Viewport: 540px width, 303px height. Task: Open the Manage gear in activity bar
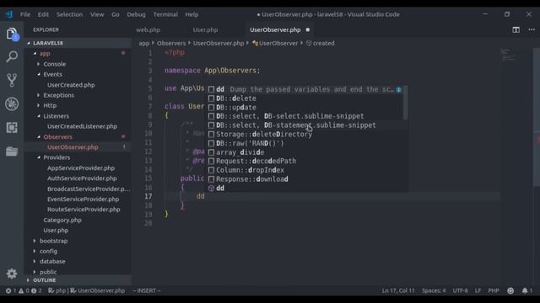point(12,274)
